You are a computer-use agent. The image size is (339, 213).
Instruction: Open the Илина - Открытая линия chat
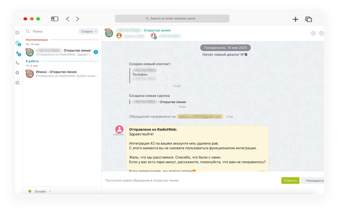pos(62,74)
